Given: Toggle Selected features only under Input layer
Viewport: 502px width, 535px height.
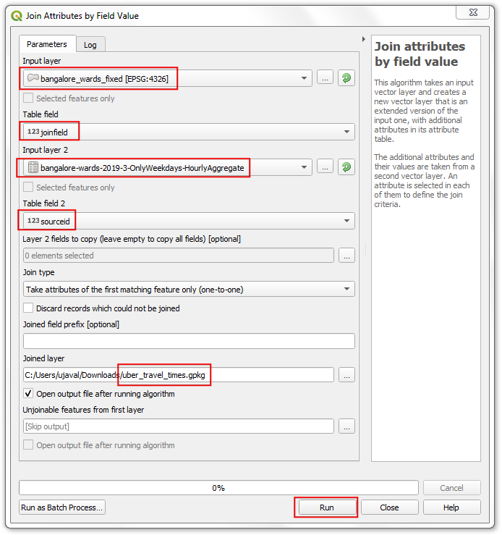Looking at the screenshot, I should (x=28, y=98).
